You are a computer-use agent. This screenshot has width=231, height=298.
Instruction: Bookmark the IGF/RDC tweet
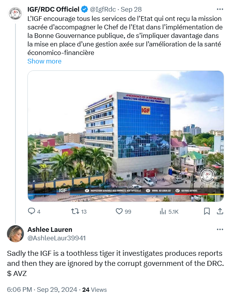(x=207, y=211)
